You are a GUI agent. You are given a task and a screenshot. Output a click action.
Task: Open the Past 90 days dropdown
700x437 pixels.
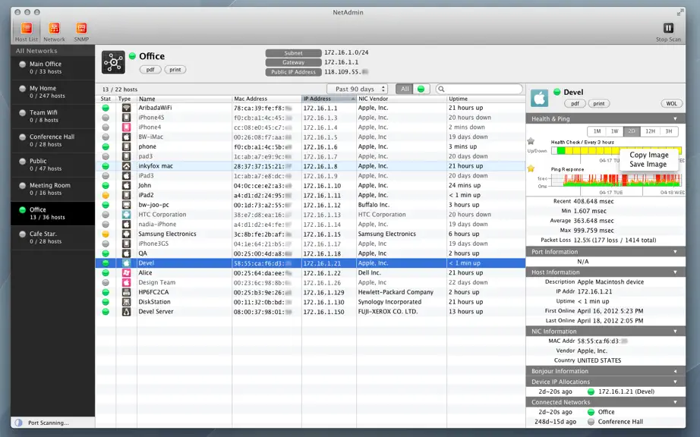pos(357,89)
